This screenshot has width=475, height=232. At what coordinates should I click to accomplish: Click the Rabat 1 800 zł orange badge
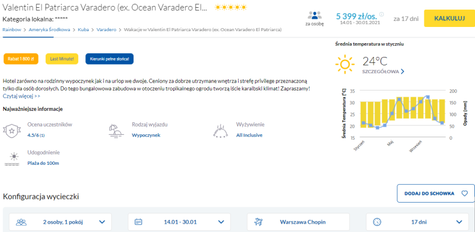click(x=21, y=59)
